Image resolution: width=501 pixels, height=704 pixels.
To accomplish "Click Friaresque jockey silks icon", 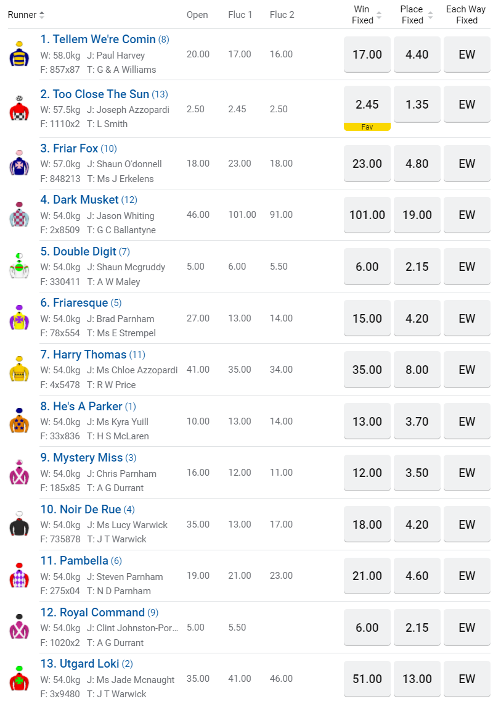I will click(19, 318).
